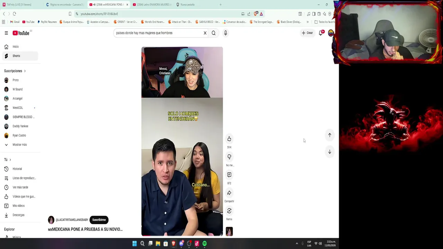Open the Attack on Titan bookmark
Image resolution: width=443 pixels, height=249 pixels.
point(180,22)
